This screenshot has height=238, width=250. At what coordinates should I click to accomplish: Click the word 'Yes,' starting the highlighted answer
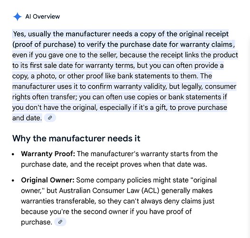coord(19,34)
